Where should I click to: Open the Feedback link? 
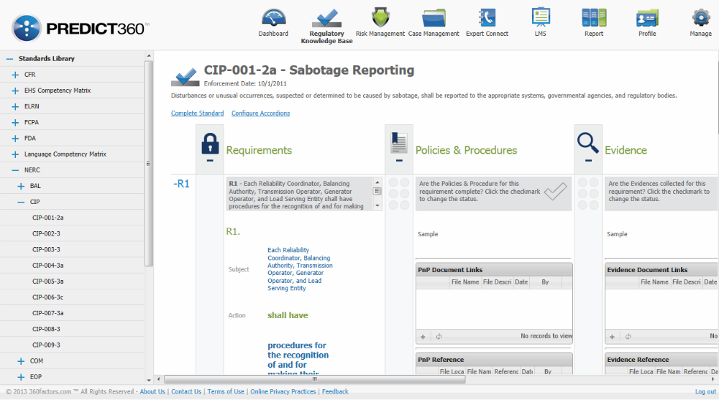click(335, 392)
